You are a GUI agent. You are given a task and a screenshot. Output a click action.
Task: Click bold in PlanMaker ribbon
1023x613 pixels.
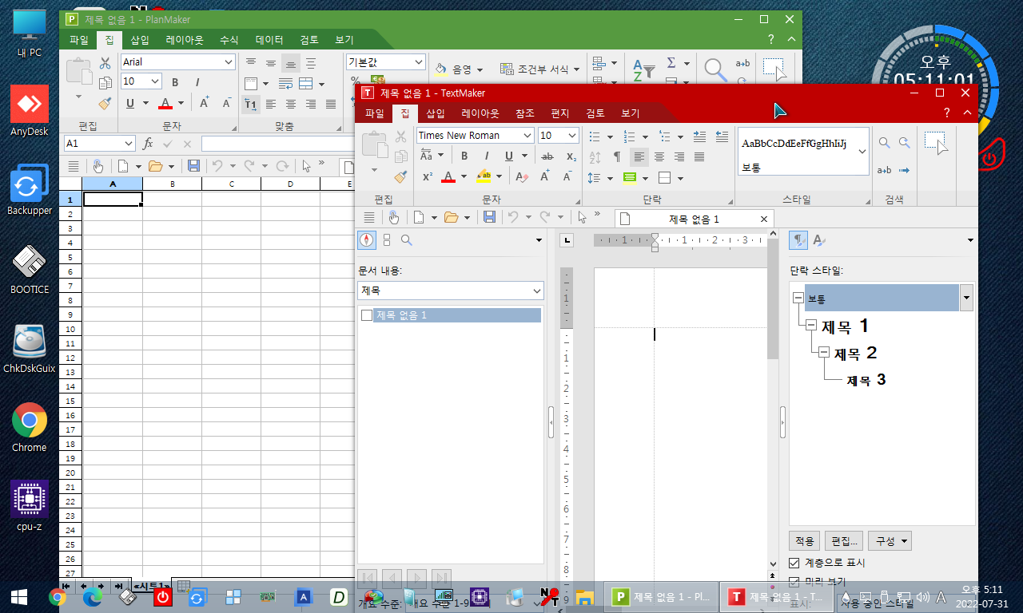click(x=175, y=81)
